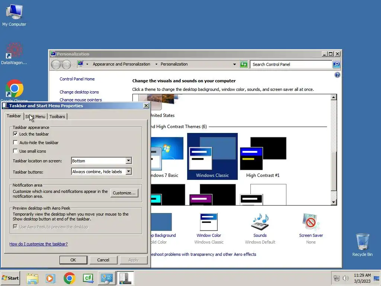This screenshot has height=286, width=381.
Task: Click Appearance and Personalization breadcrumb
Action: [x=122, y=64]
